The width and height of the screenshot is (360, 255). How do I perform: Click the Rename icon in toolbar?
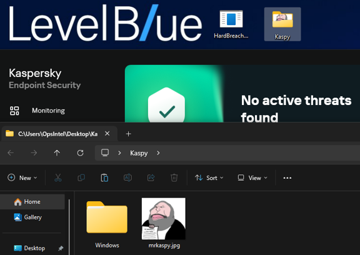127,177
